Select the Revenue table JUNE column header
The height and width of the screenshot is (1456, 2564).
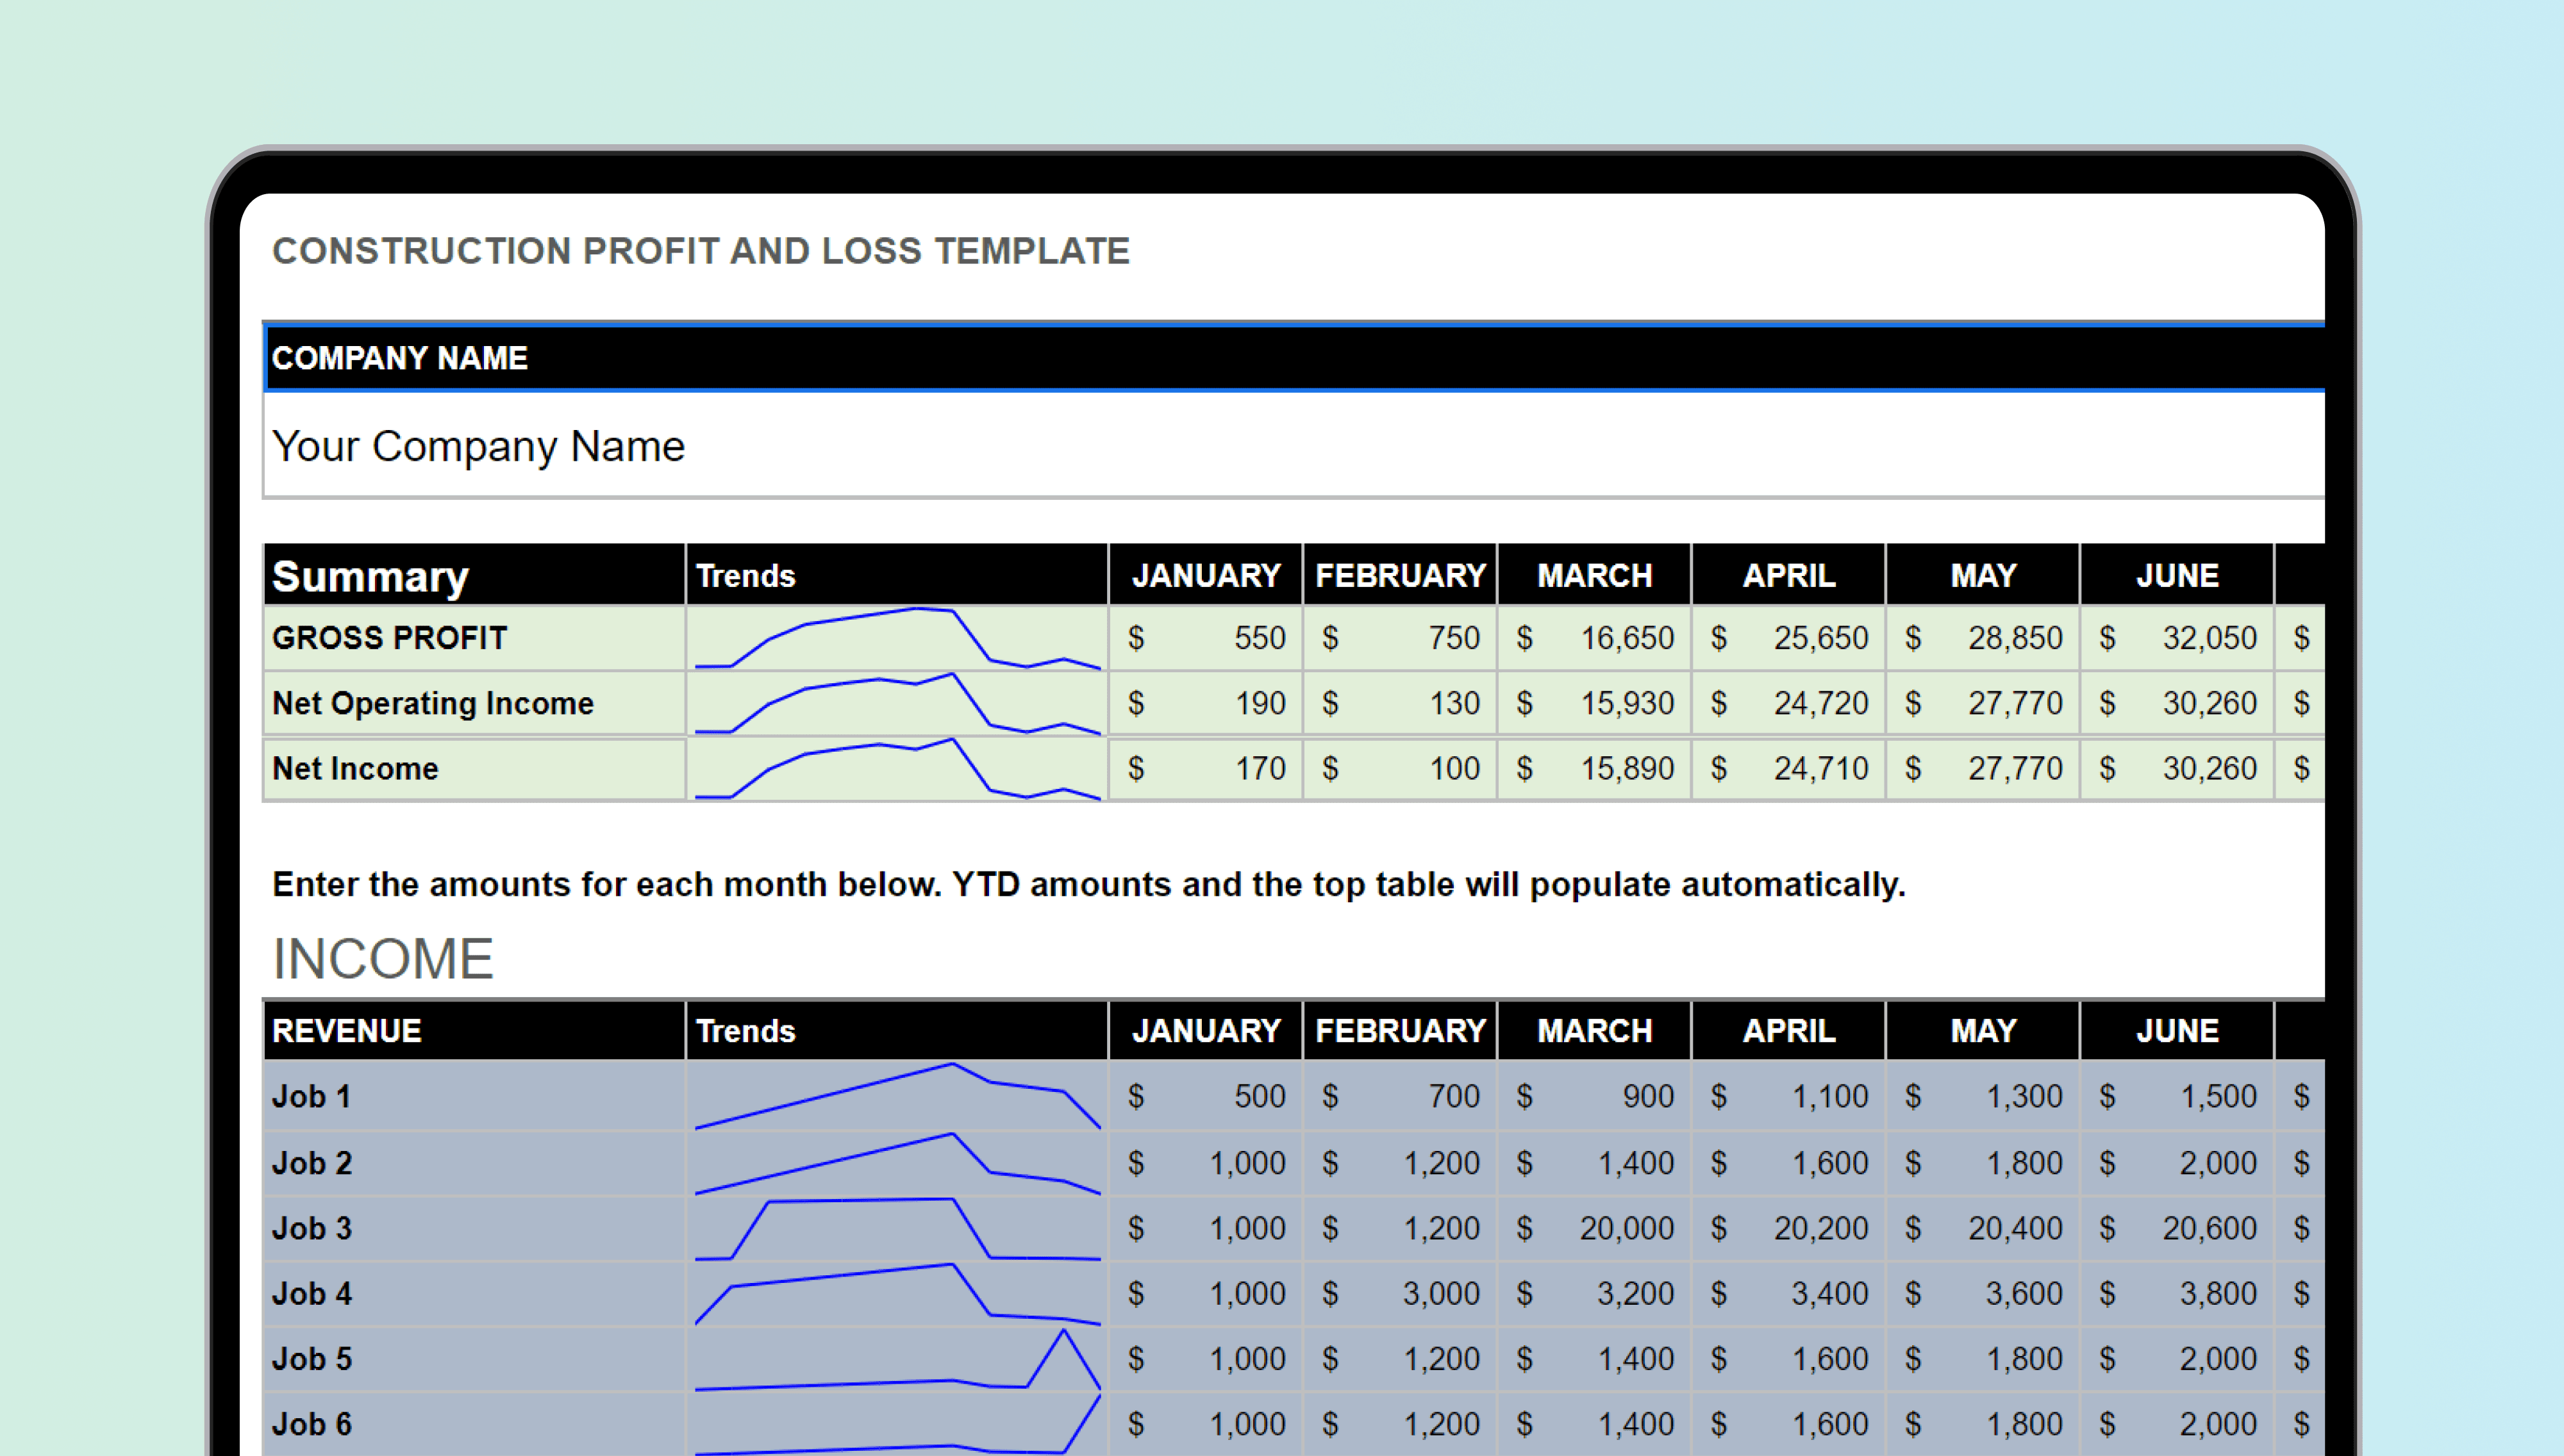[2177, 1030]
